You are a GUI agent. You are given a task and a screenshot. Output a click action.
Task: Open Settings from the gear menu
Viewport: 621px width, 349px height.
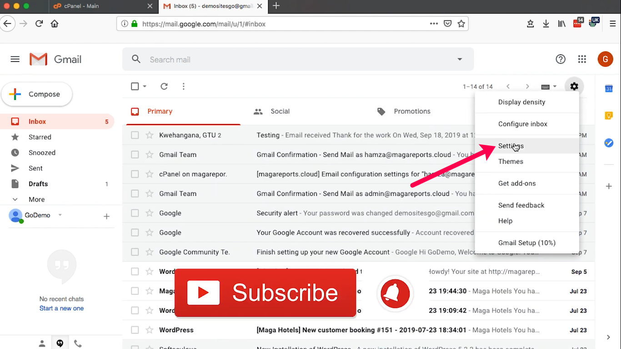click(527, 146)
